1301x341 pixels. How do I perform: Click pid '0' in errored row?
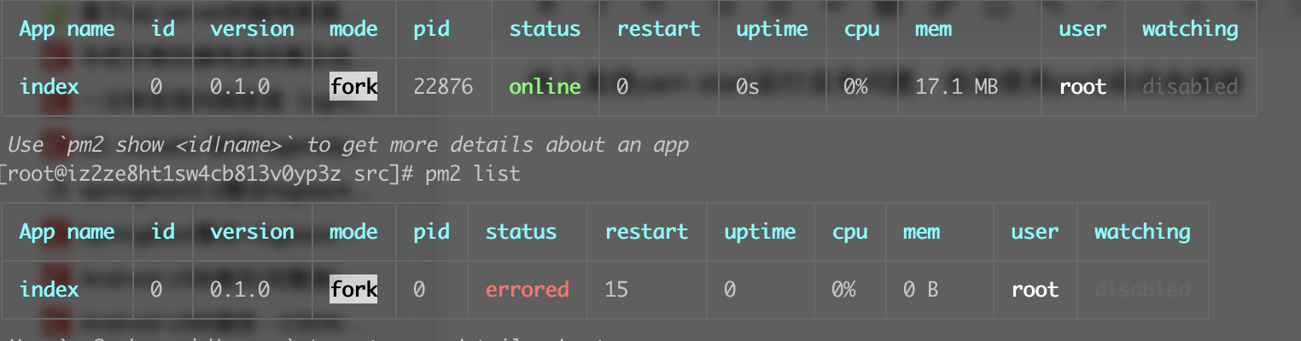(419, 290)
